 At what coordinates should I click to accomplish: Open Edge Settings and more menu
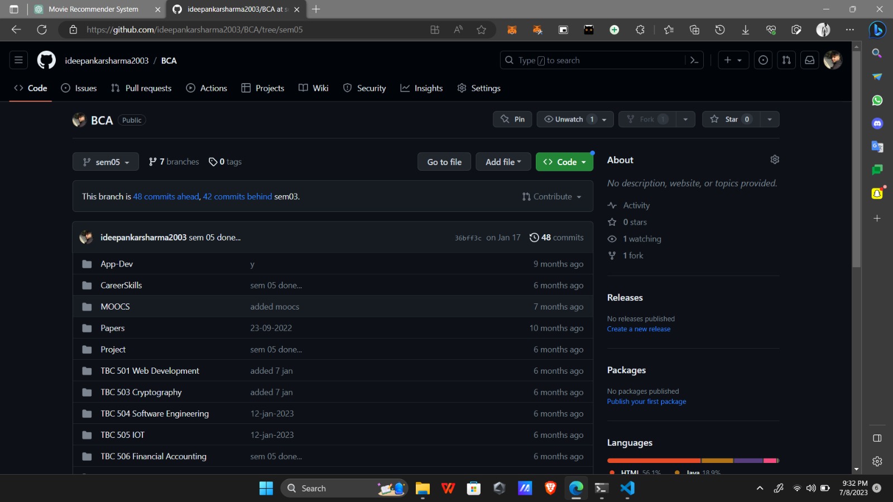click(x=850, y=30)
